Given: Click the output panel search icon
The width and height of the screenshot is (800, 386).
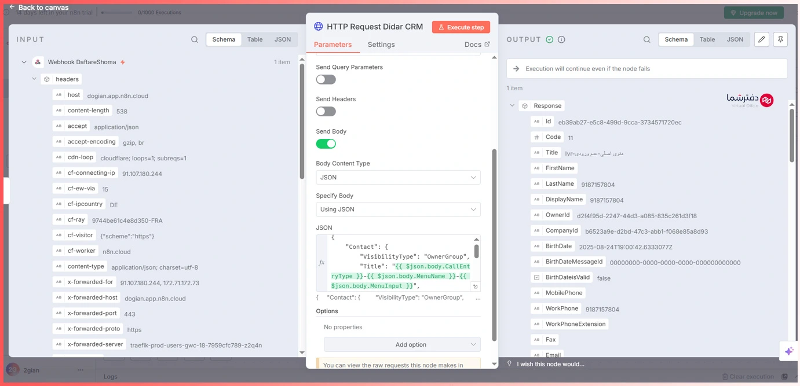Looking at the screenshot, I should coord(646,39).
